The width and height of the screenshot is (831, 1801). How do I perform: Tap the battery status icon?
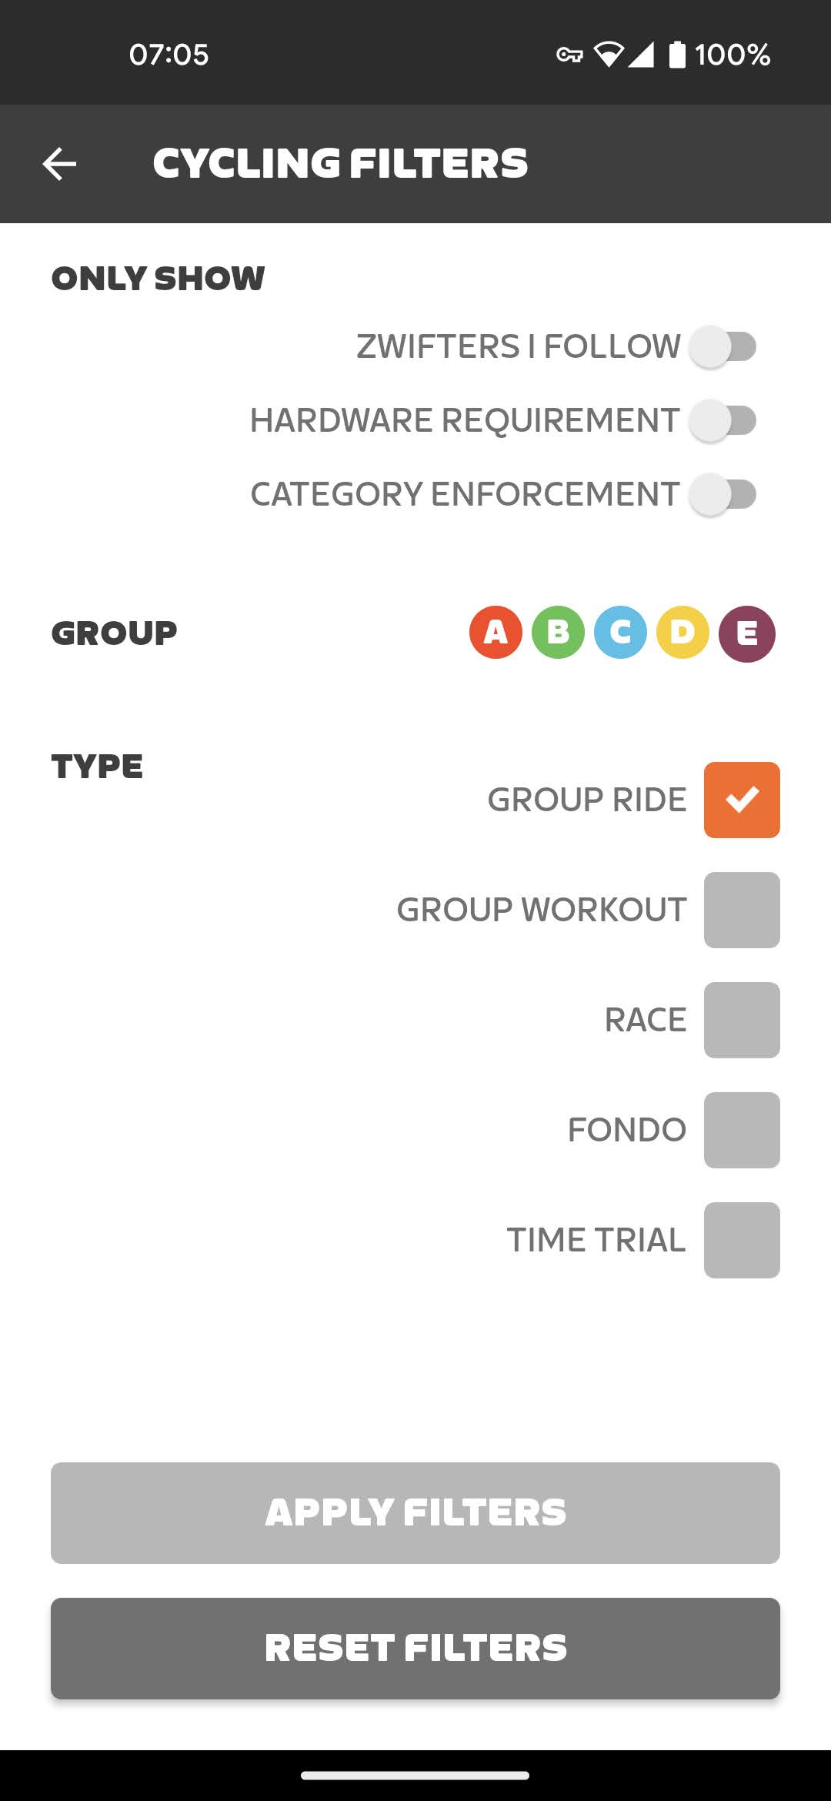pyautogui.click(x=677, y=55)
